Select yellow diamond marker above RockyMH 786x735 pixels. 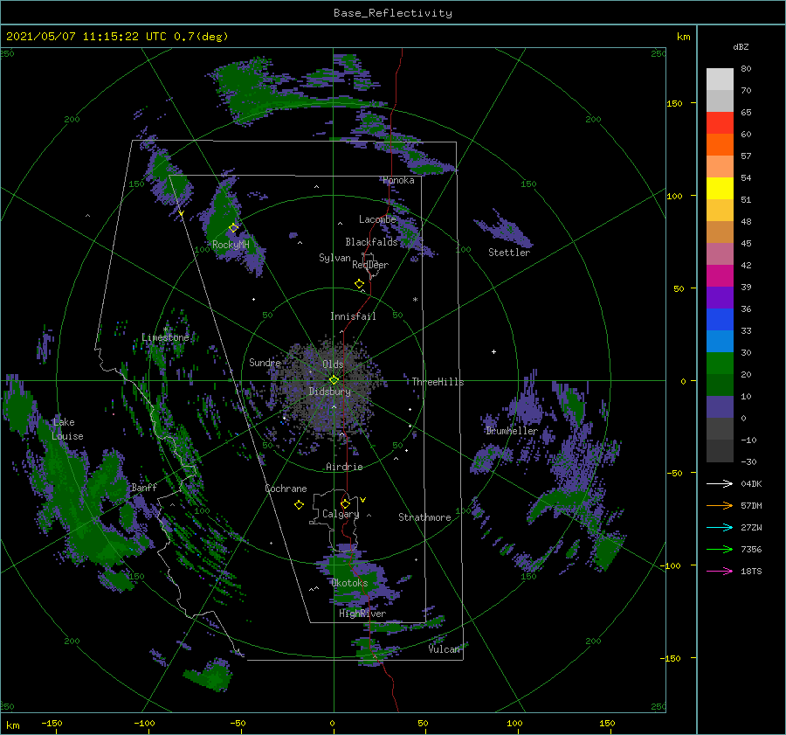click(233, 228)
